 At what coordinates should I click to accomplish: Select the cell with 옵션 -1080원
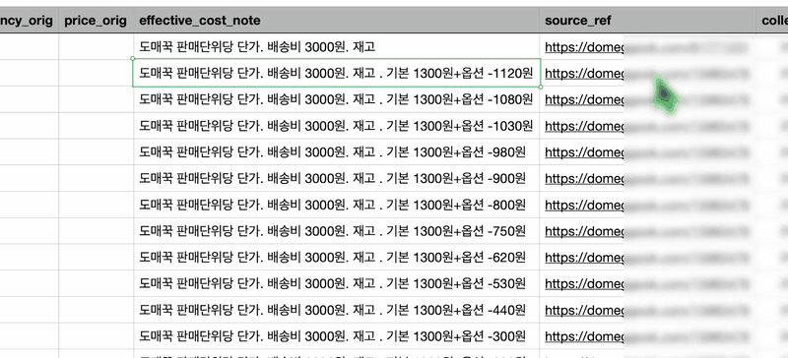click(337, 99)
